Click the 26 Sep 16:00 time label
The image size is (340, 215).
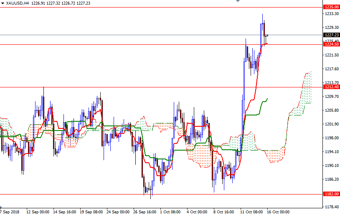click(x=145, y=212)
